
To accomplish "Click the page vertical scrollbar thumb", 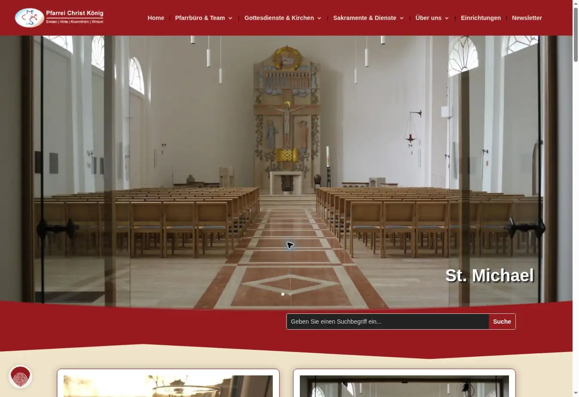I will click(x=576, y=35).
